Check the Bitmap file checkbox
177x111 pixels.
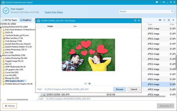(1, 78)
